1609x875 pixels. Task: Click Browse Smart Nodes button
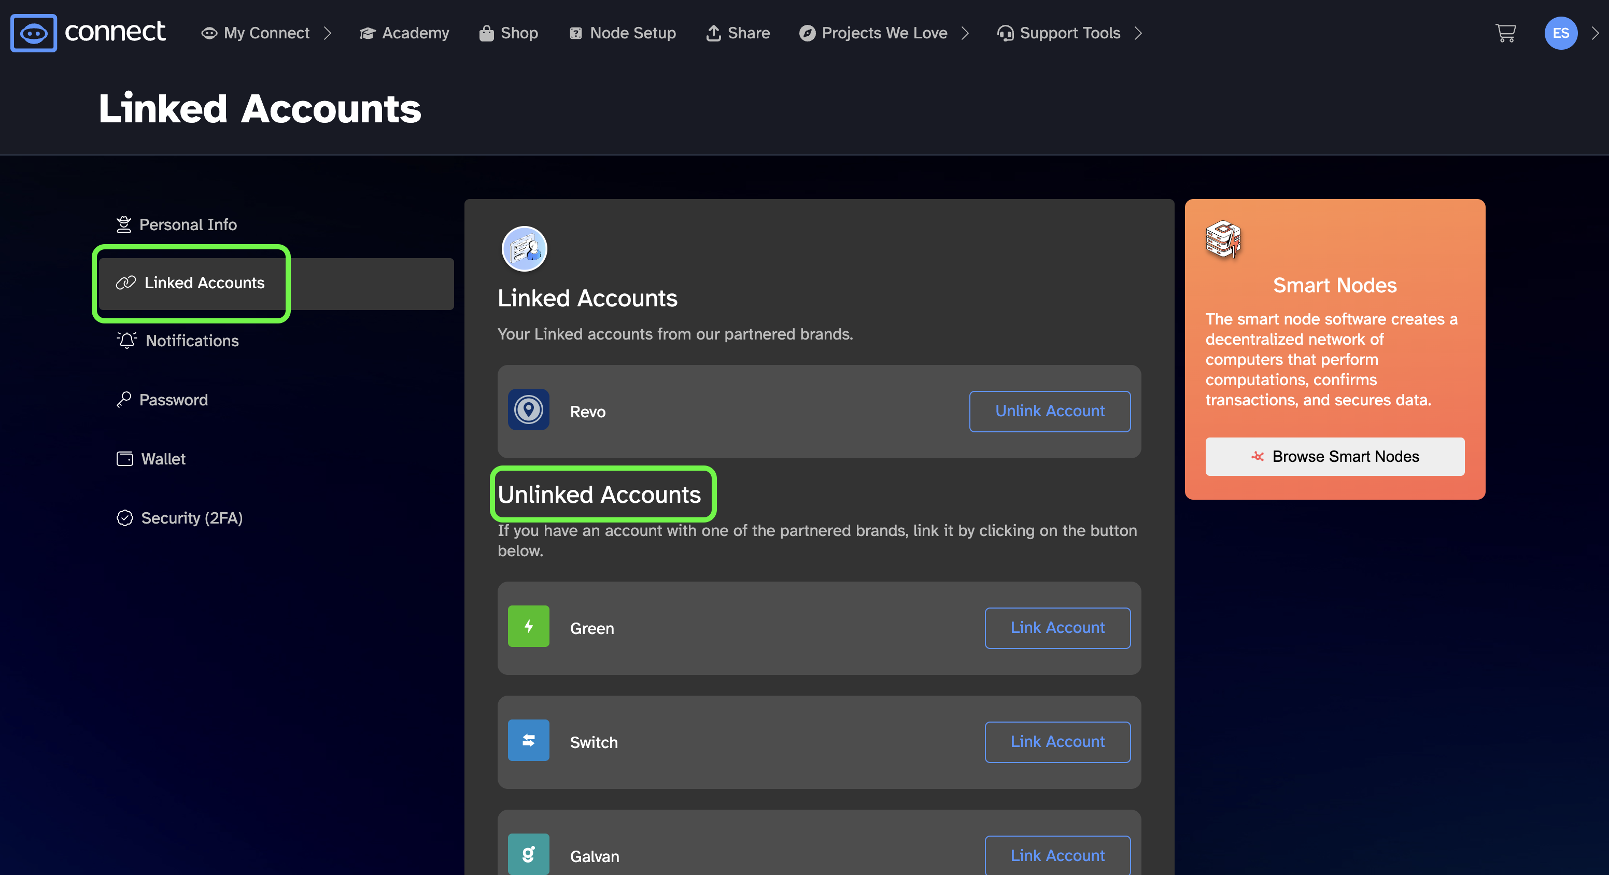click(1334, 457)
